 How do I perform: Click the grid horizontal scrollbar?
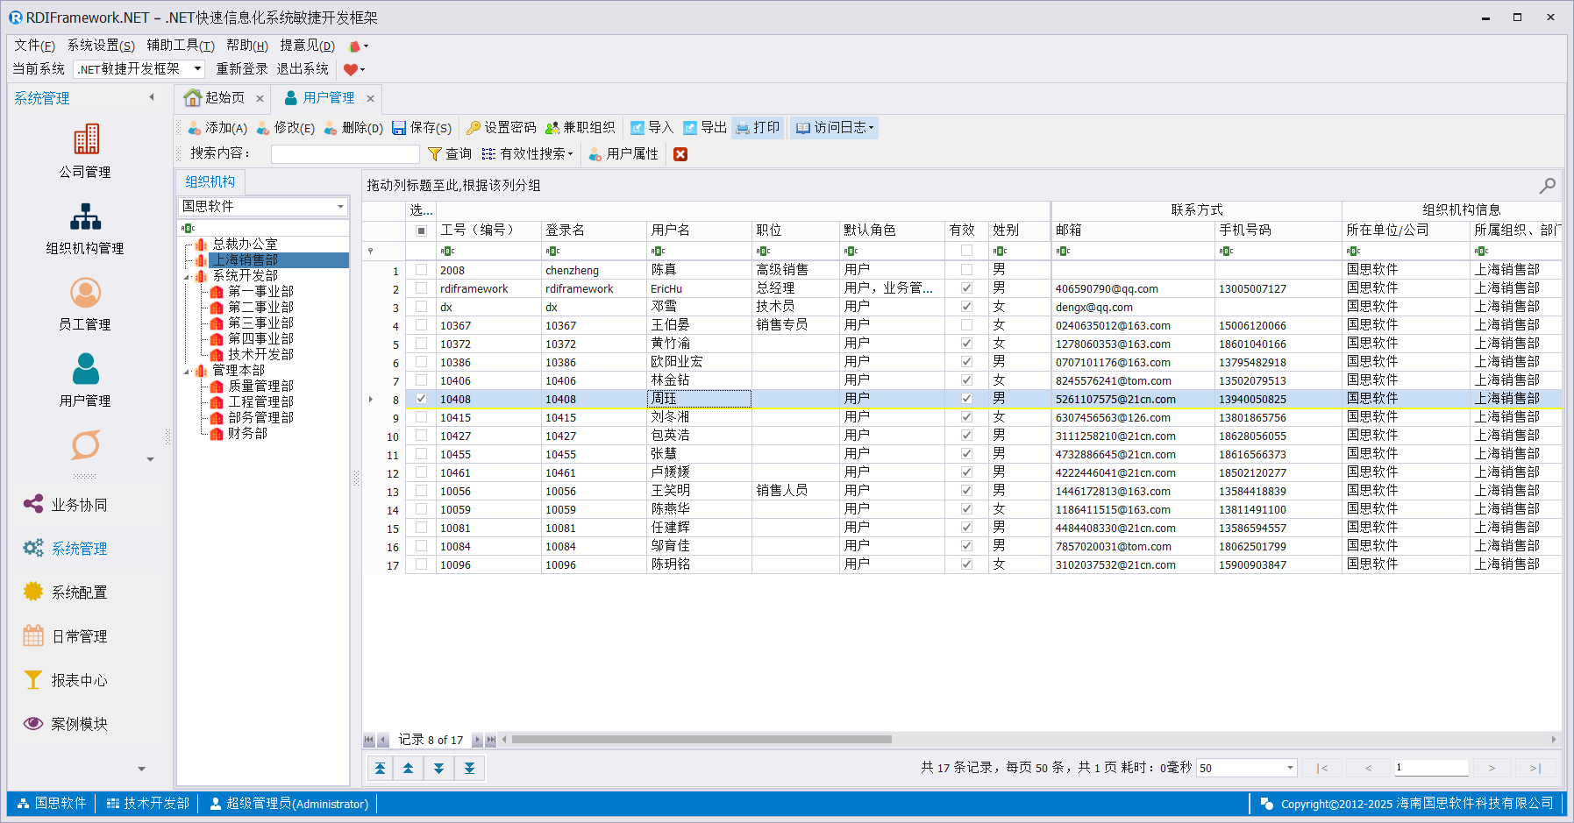click(702, 740)
